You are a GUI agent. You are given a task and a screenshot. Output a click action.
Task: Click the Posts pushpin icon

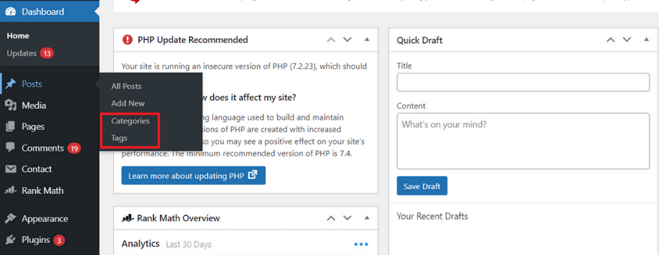(x=10, y=84)
